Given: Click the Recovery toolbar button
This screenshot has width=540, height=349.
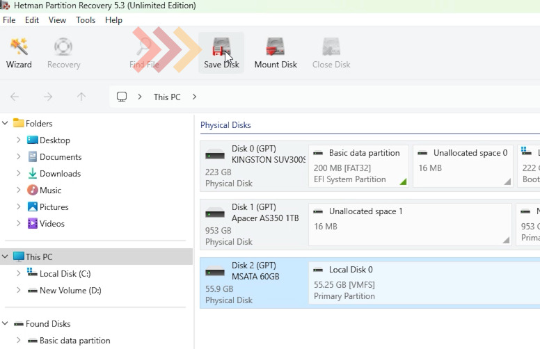Looking at the screenshot, I should (x=63, y=53).
